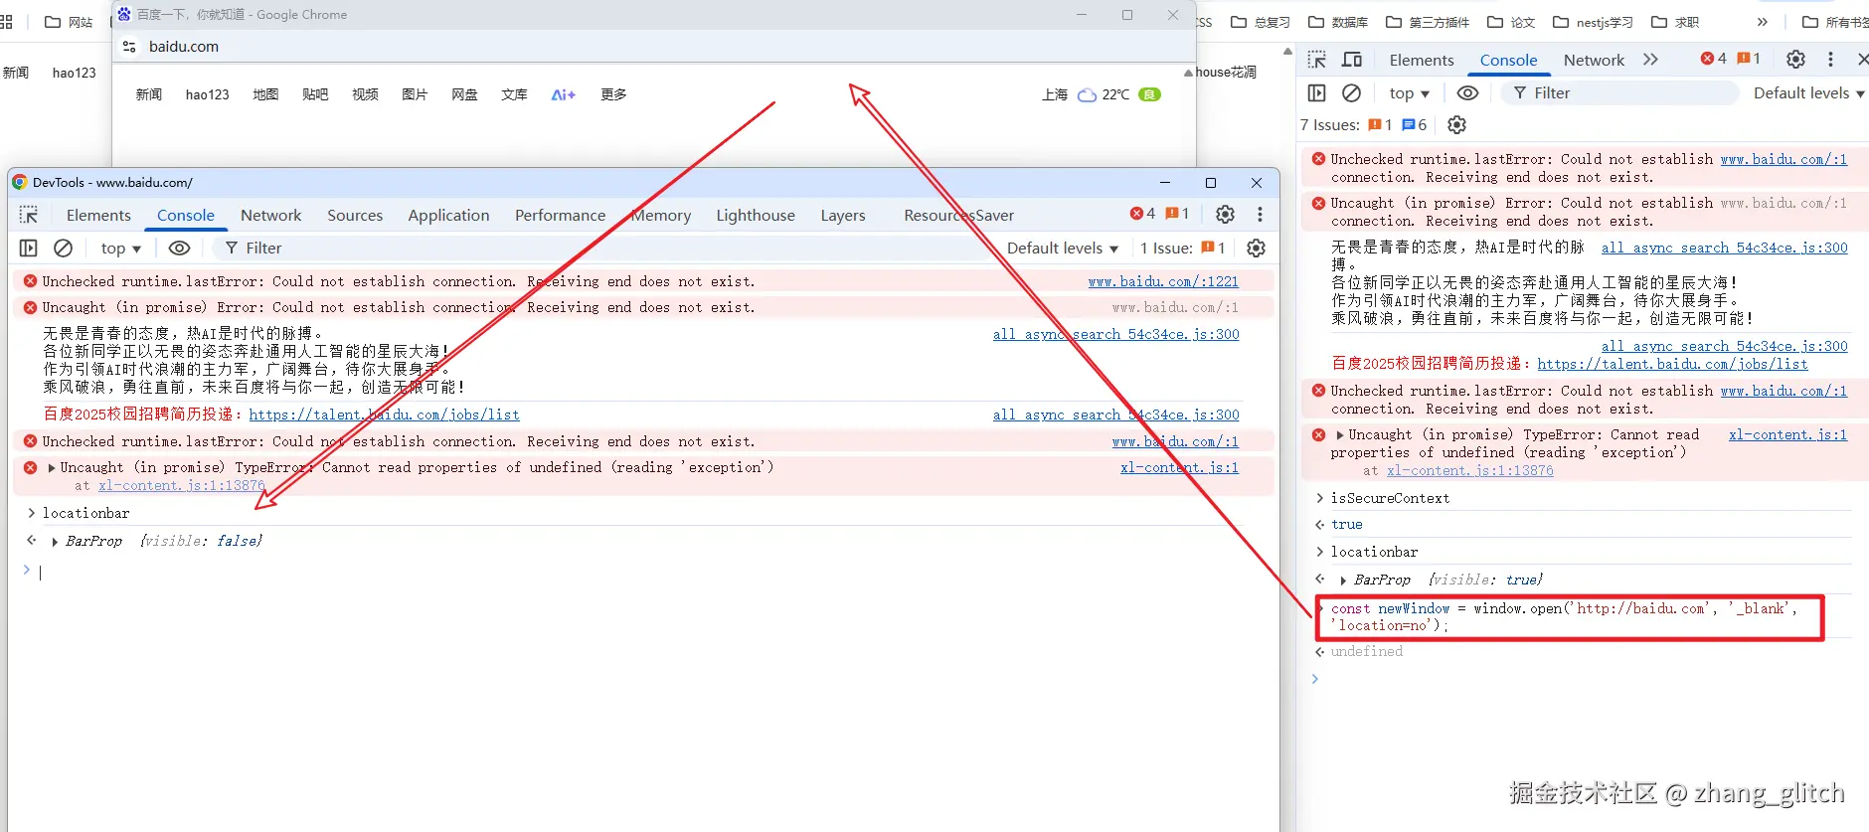Open DevTools window settings gear
The image size is (1869, 832).
[1225, 214]
